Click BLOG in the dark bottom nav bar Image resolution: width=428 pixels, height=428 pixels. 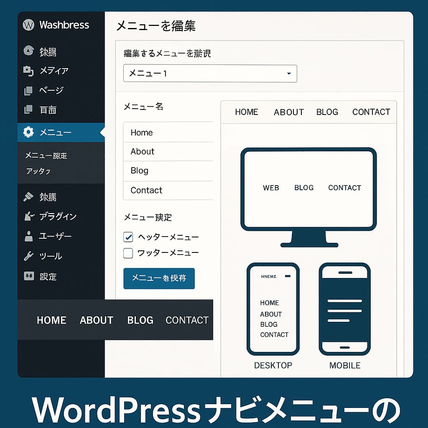click(140, 320)
